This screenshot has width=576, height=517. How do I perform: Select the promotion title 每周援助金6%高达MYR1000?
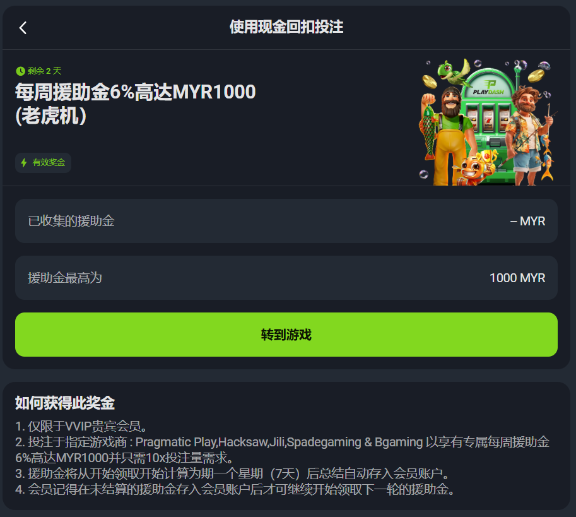134,92
